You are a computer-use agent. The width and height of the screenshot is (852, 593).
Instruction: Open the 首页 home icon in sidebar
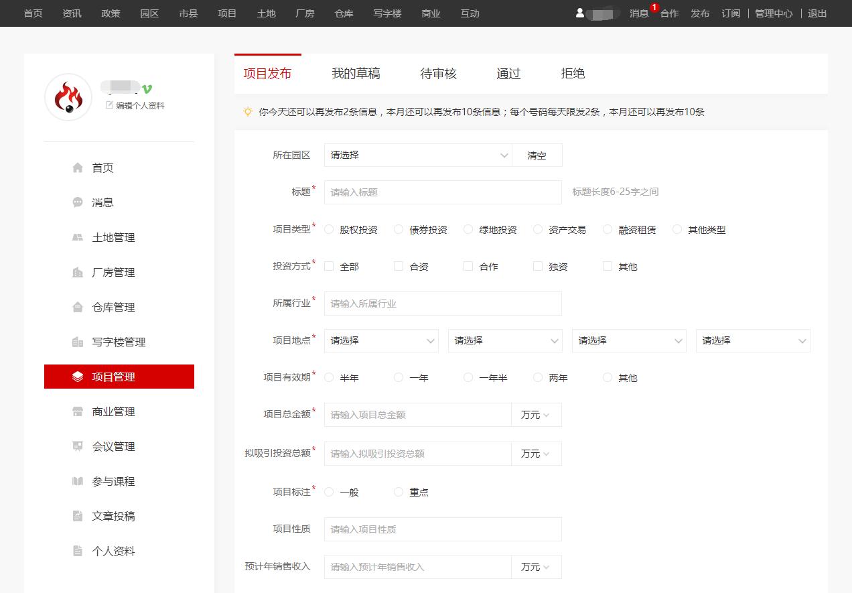click(x=77, y=168)
